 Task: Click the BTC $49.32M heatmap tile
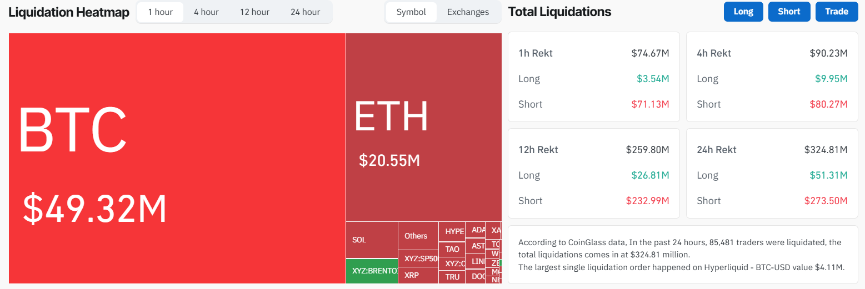177,158
